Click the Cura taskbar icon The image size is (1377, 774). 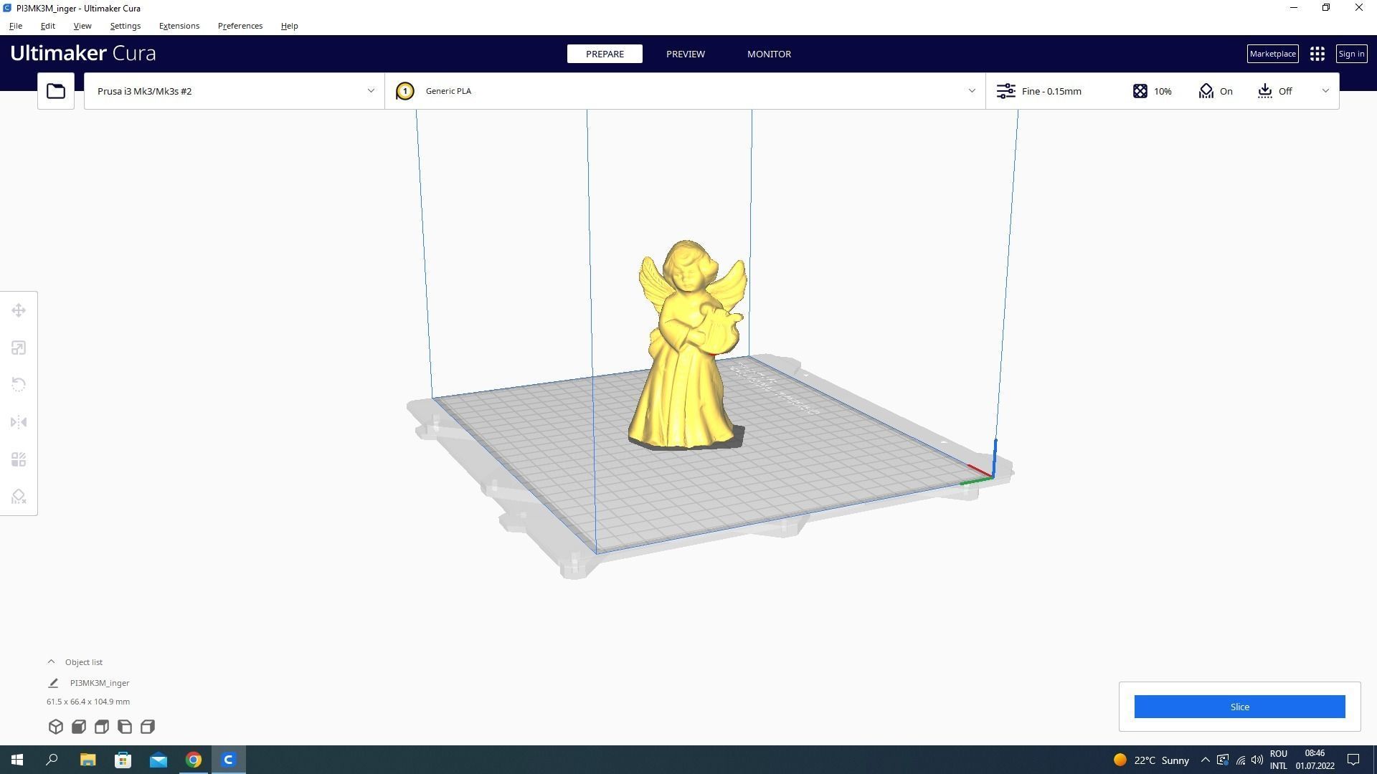229,760
